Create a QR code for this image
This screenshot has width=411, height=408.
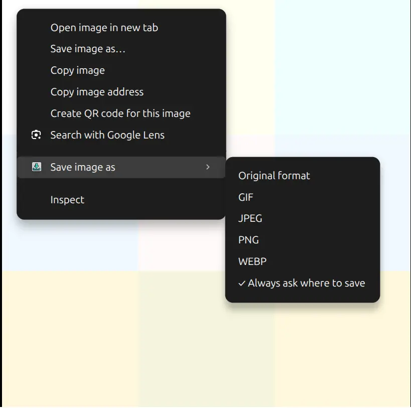click(120, 113)
